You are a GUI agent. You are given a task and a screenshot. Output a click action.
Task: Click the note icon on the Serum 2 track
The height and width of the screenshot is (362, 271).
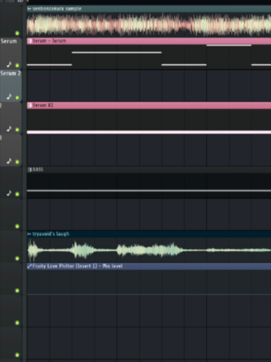tap(9, 97)
